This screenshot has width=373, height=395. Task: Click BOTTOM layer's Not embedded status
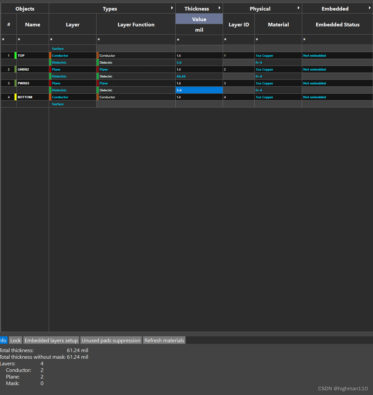[x=314, y=97]
